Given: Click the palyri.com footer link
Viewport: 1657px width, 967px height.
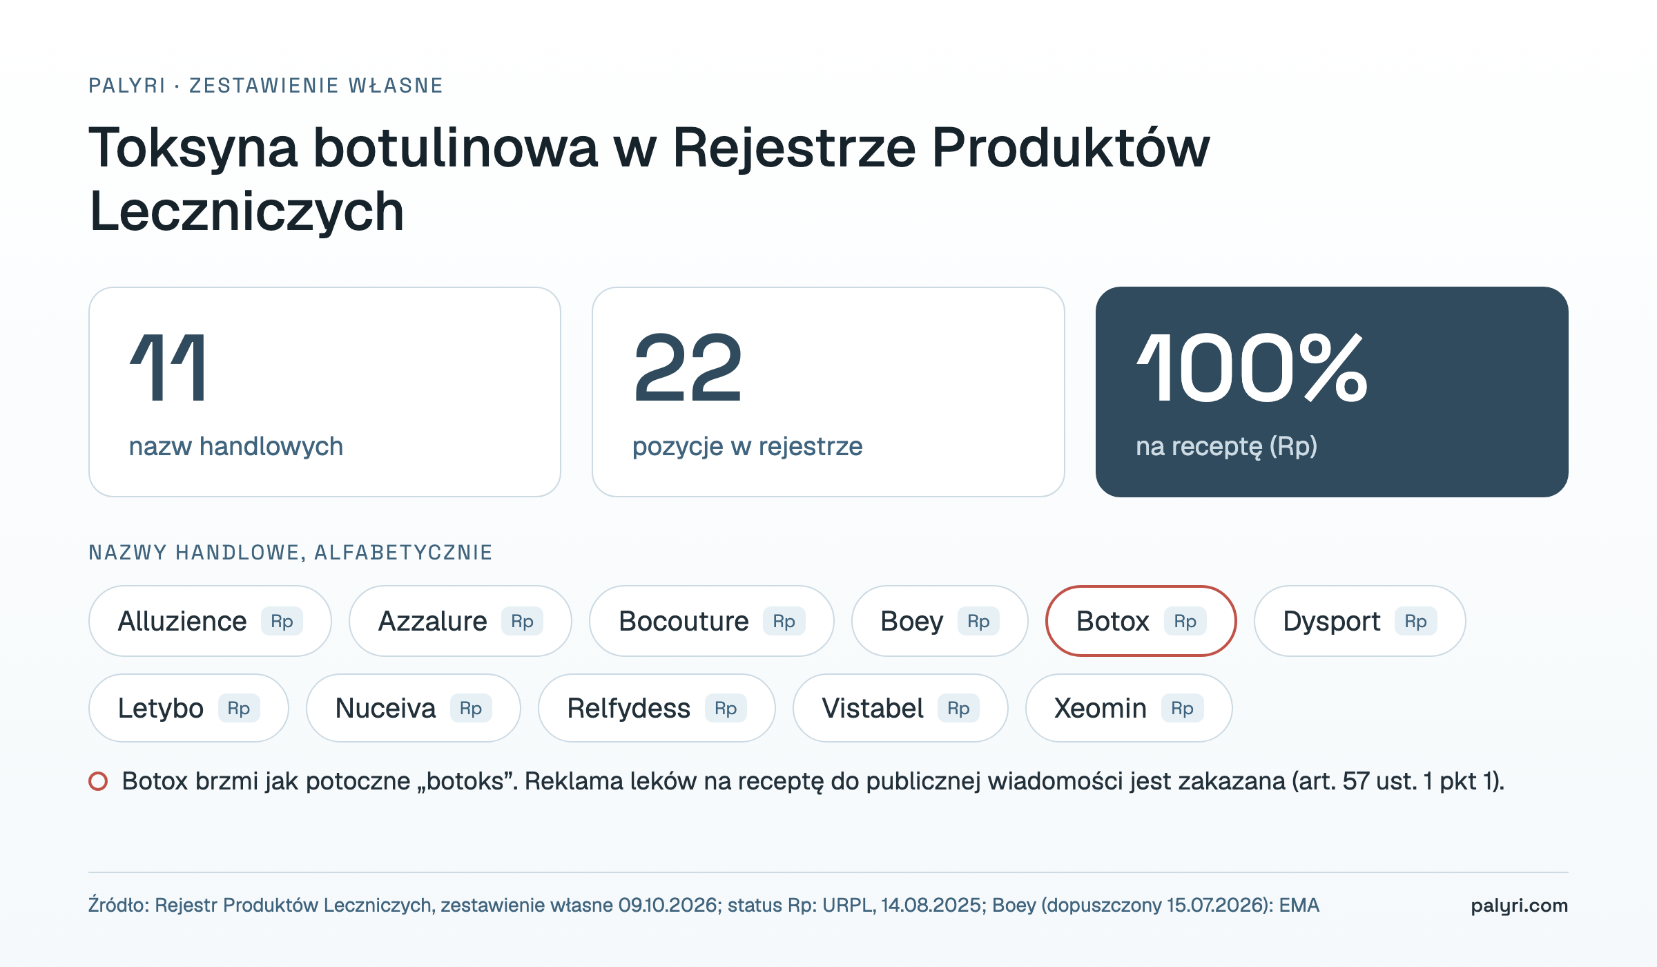Looking at the screenshot, I should click(x=1519, y=905).
